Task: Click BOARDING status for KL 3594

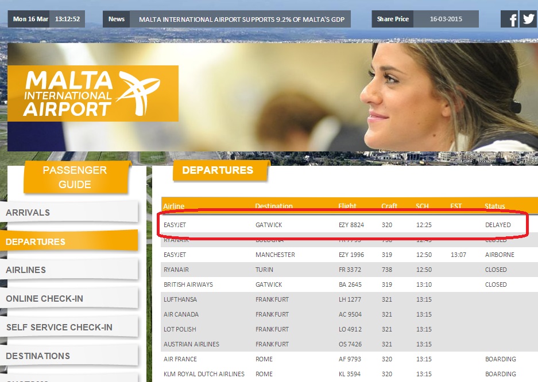Action: click(501, 374)
